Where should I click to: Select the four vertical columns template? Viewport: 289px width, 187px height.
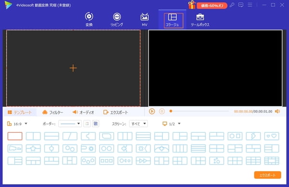click(x=180, y=149)
